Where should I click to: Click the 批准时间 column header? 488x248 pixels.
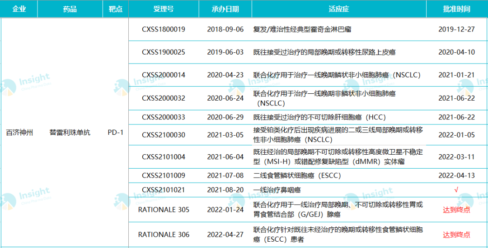click(456, 9)
